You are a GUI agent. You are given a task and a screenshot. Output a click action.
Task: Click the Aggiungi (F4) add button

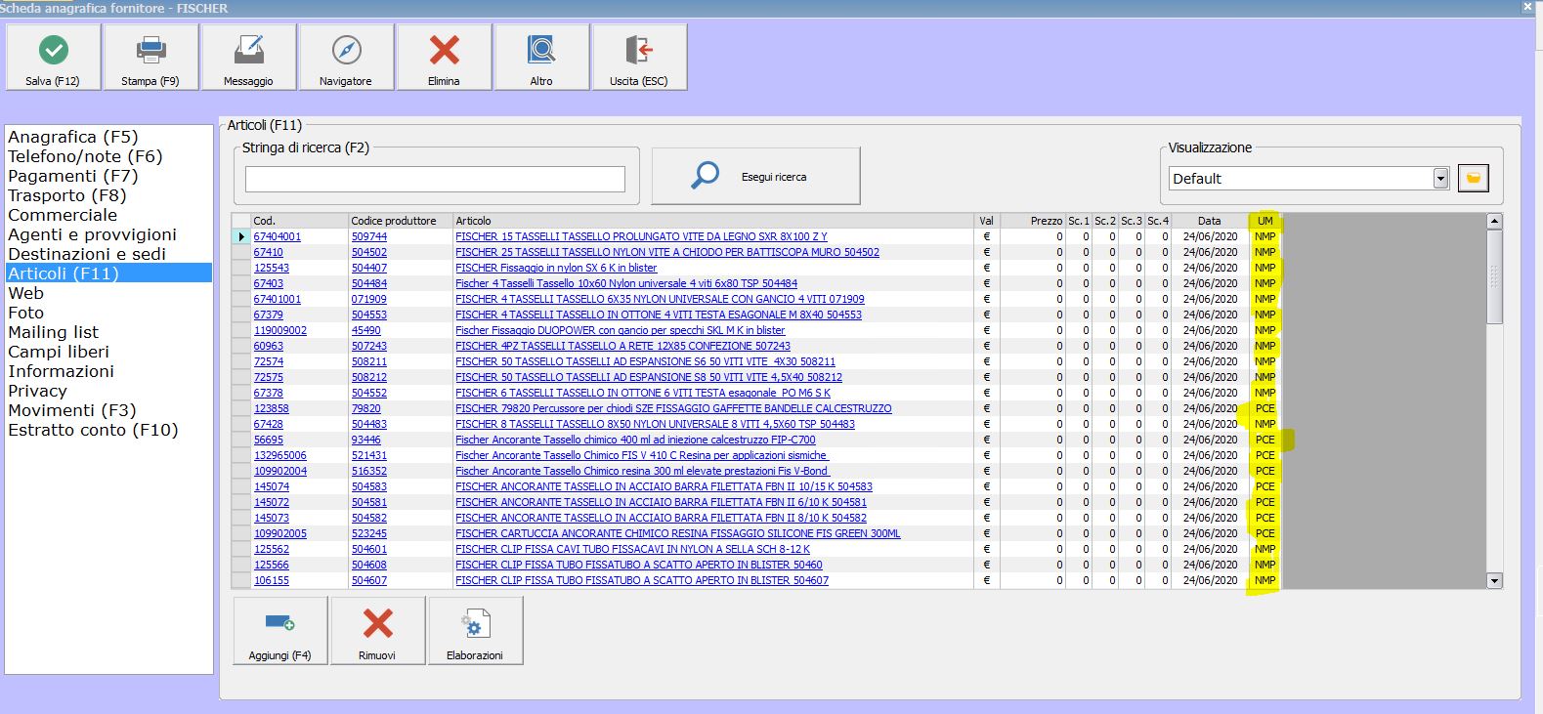click(279, 631)
